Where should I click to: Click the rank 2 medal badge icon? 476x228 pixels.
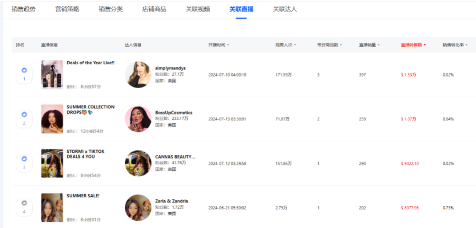24,115
